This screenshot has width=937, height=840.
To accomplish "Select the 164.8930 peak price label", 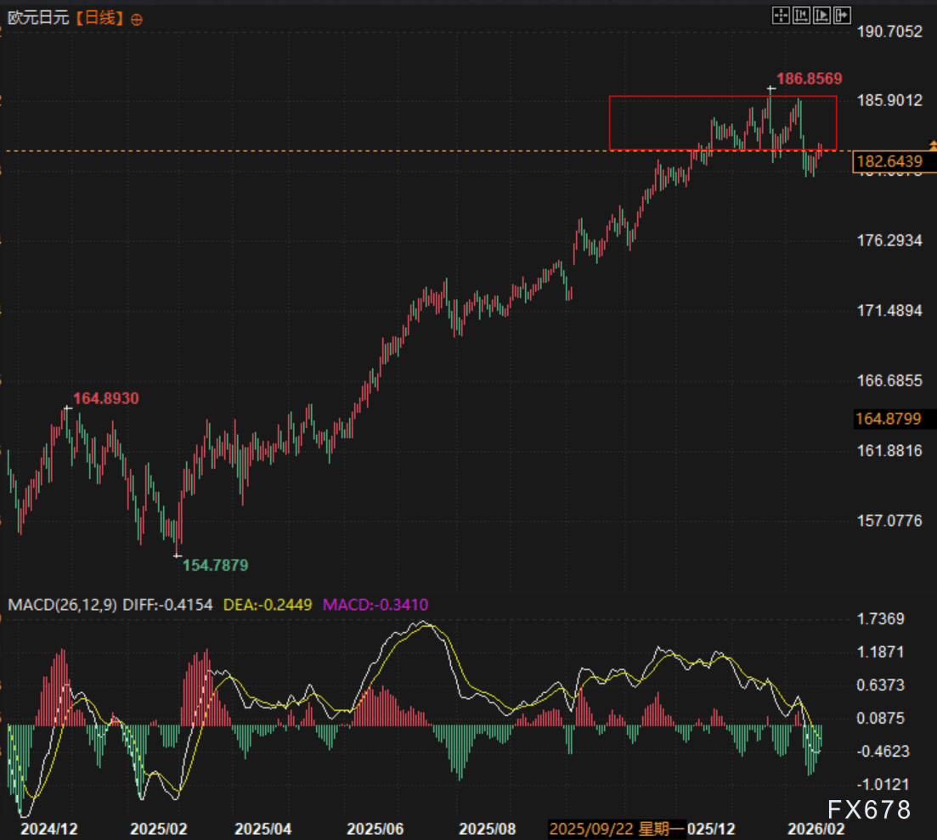I will pyautogui.click(x=105, y=397).
